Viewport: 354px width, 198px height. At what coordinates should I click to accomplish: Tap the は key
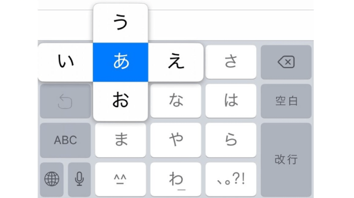pyautogui.click(x=231, y=101)
